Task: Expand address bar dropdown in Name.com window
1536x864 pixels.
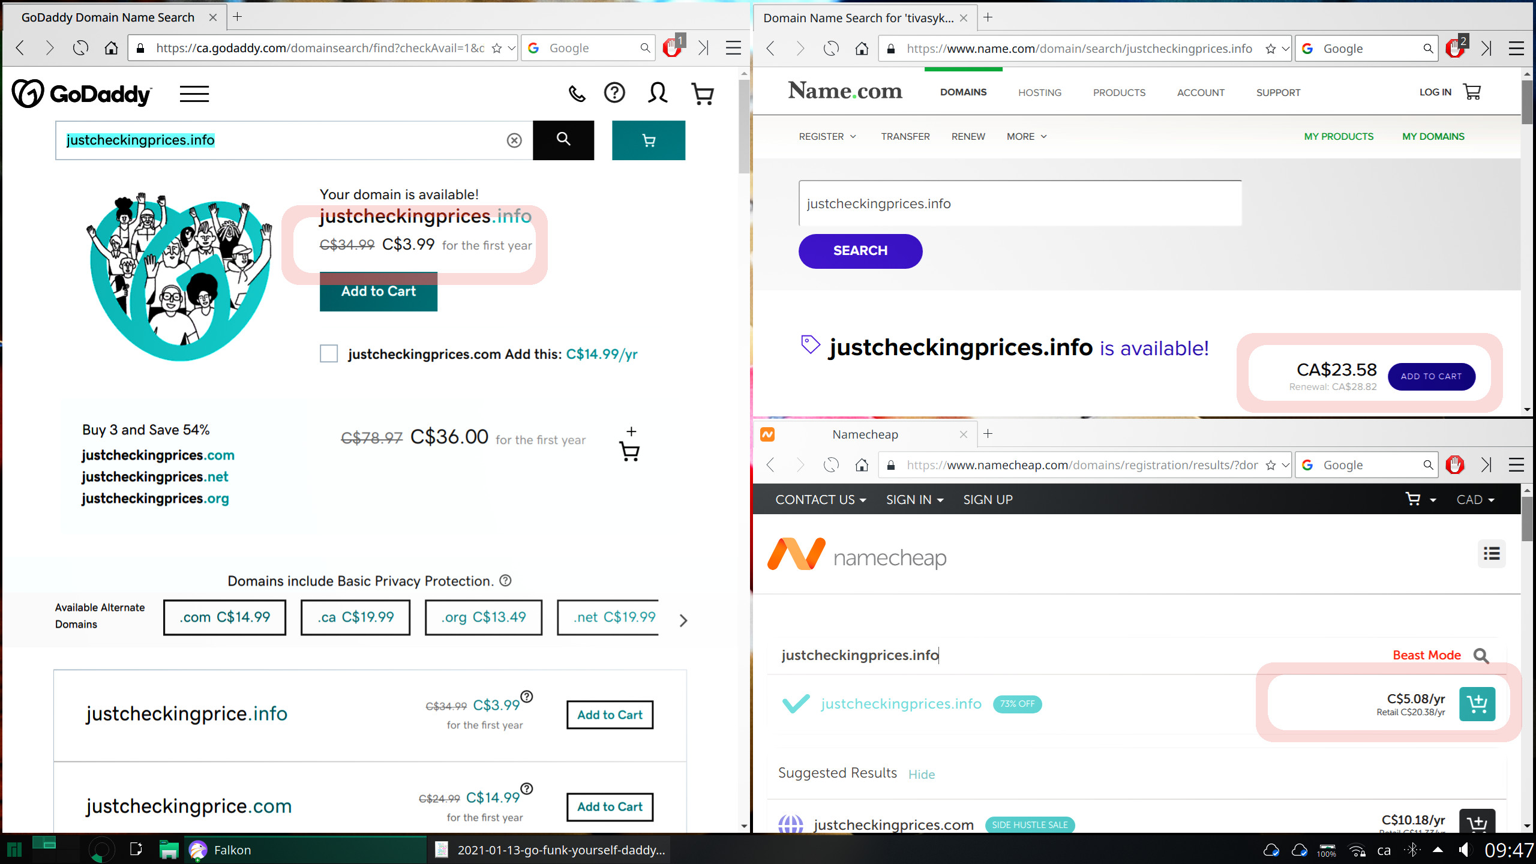Action: [1285, 49]
